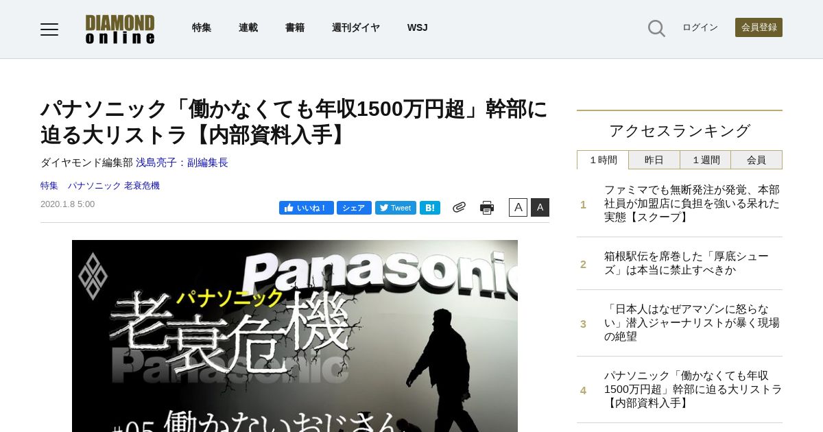
Task: Switch to the 昨日 ranking tab
Action: 654,160
